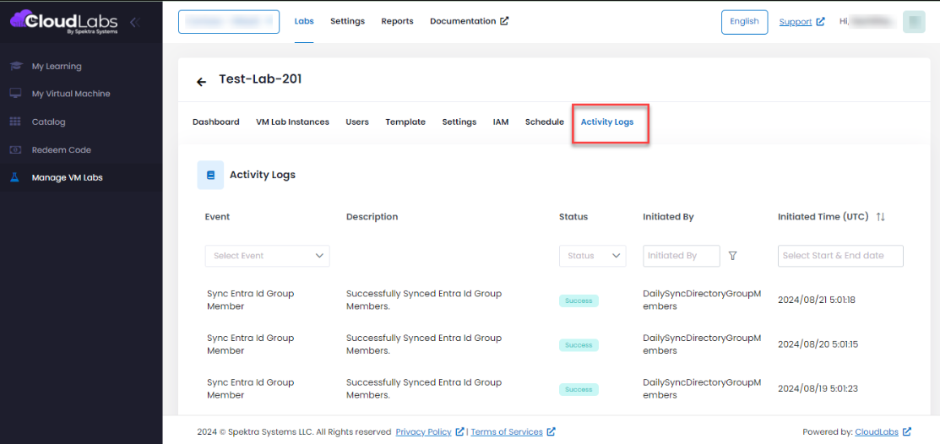
Task: Click Success badge in the 2024/08/19 row
Action: point(579,389)
